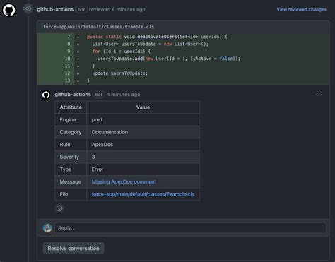Click line number 9 in diff
Image resolution: width=335 pixels, height=262 pixels.
point(69,51)
